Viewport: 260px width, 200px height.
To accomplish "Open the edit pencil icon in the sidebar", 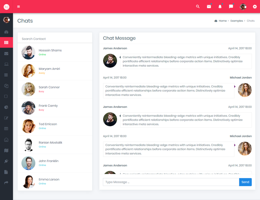I will coord(6,118).
